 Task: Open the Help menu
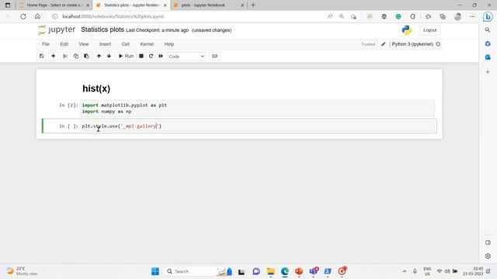click(x=169, y=44)
